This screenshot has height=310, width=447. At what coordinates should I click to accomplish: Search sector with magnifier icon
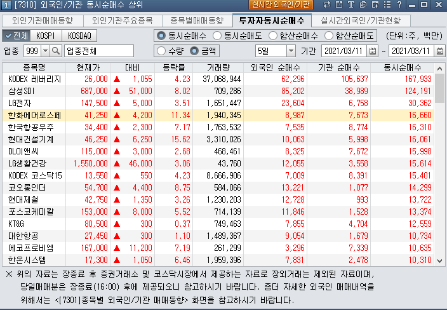56,51
